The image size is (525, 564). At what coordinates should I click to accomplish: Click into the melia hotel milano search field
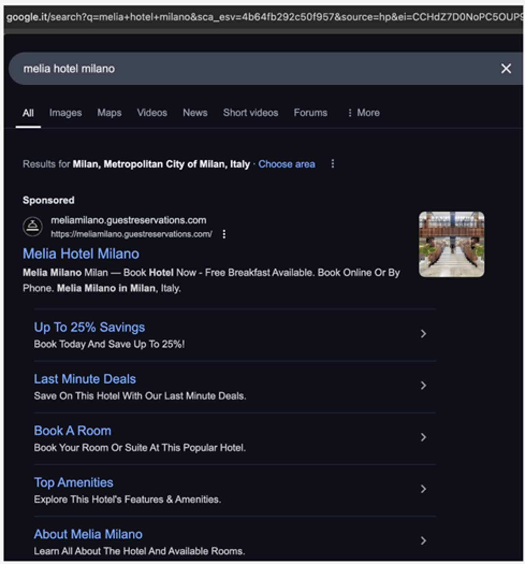coord(255,69)
